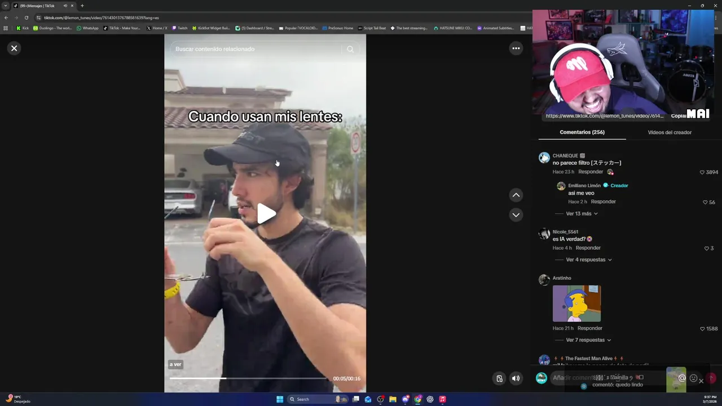Open the Twitch bookmark
This screenshot has width=722, height=406.
180,28
